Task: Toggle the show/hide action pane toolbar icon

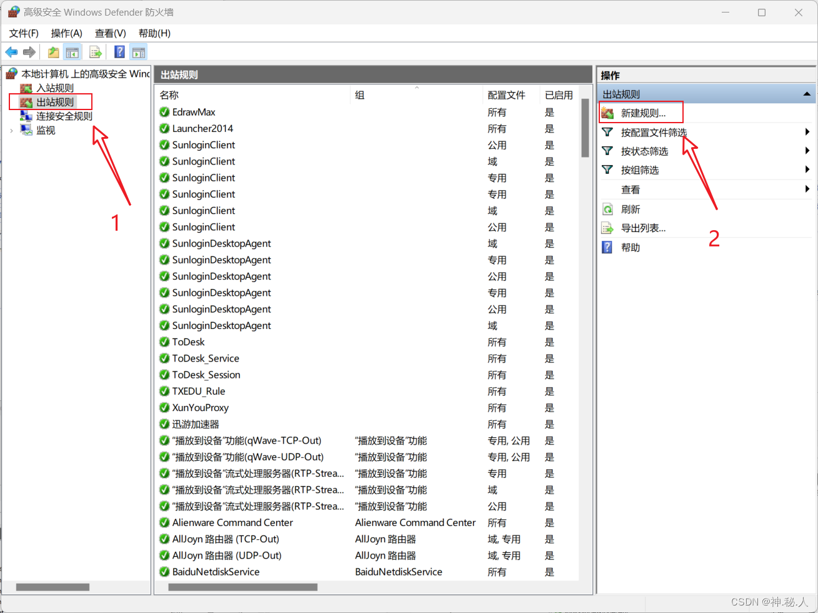Action: click(139, 53)
